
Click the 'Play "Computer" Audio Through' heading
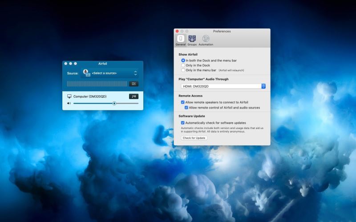(x=203, y=79)
